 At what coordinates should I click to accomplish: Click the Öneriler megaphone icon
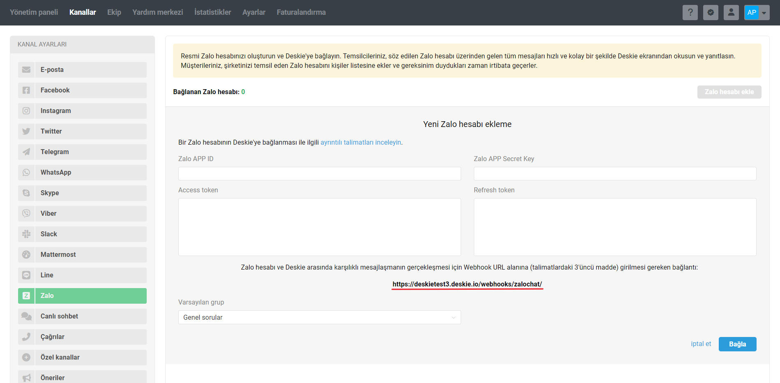26,378
